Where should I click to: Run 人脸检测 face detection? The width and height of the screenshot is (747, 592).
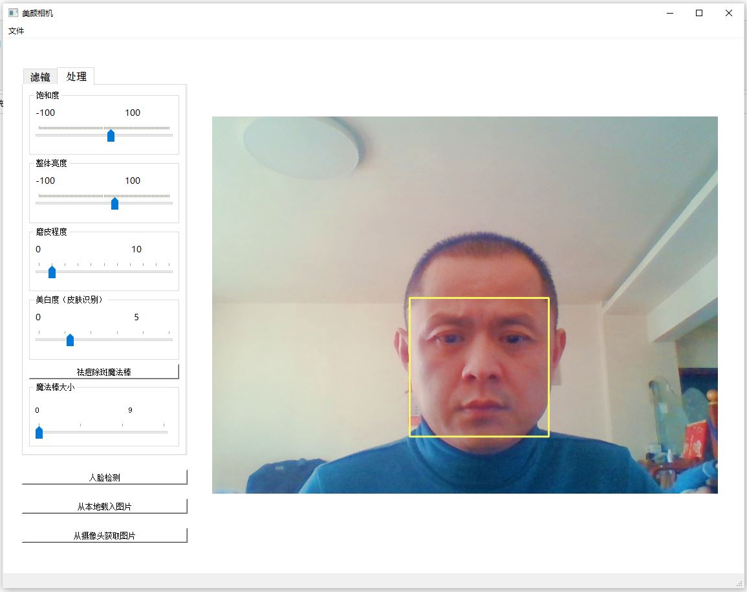pyautogui.click(x=105, y=477)
